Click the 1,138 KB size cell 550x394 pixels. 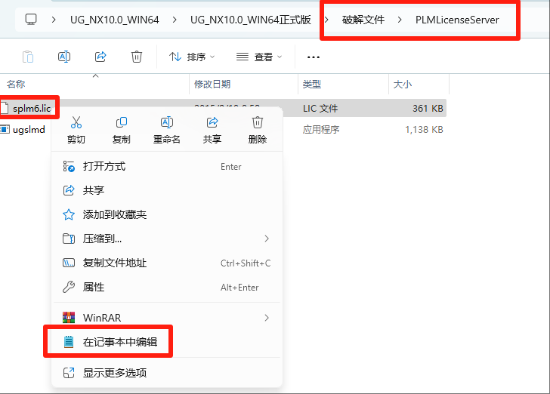(x=424, y=130)
